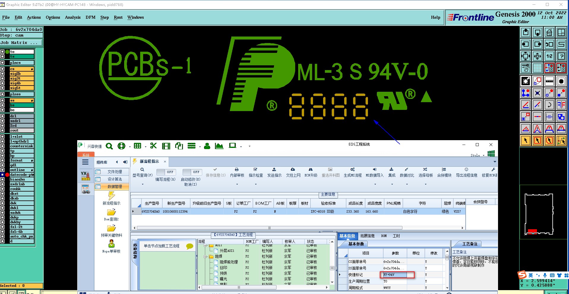The height and width of the screenshot is (294, 569).
Task: Expand the 型号查询(F) dropdown arrow
Action: [143, 184]
